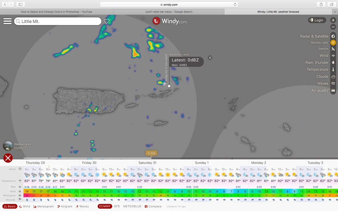338x211 pixels.
Task: Select Friday 30 day header
Action: click(x=89, y=163)
